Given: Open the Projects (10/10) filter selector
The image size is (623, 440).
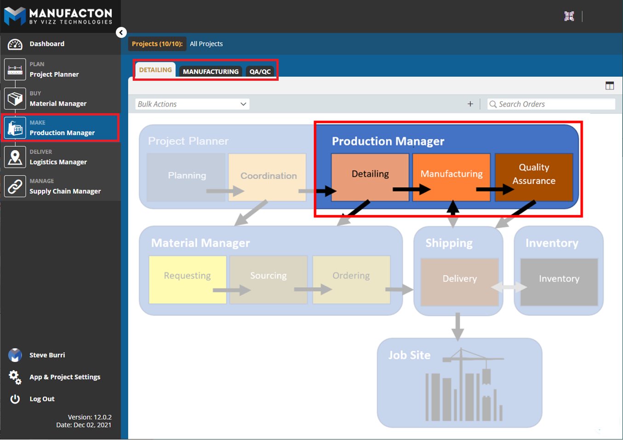Looking at the screenshot, I should pyautogui.click(x=157, y=44).
